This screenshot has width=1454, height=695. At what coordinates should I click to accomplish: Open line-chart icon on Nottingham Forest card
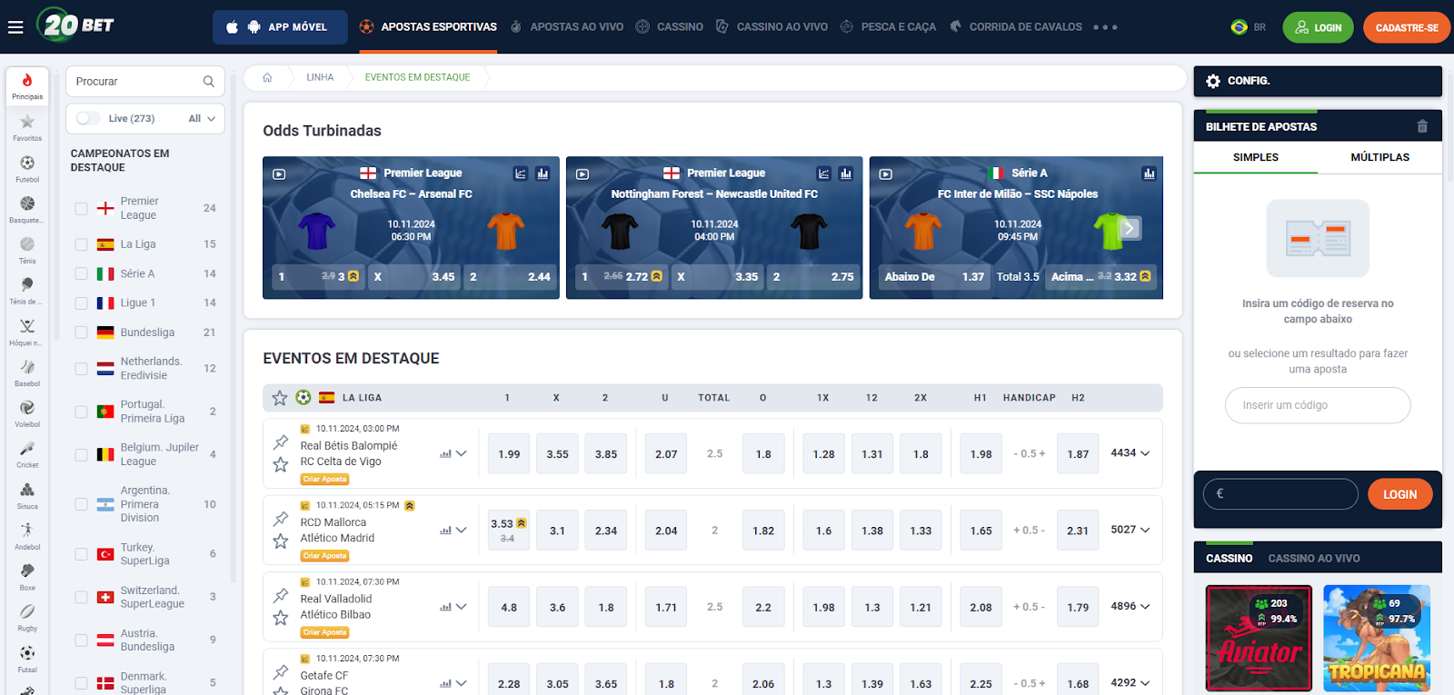pos(823,174)
